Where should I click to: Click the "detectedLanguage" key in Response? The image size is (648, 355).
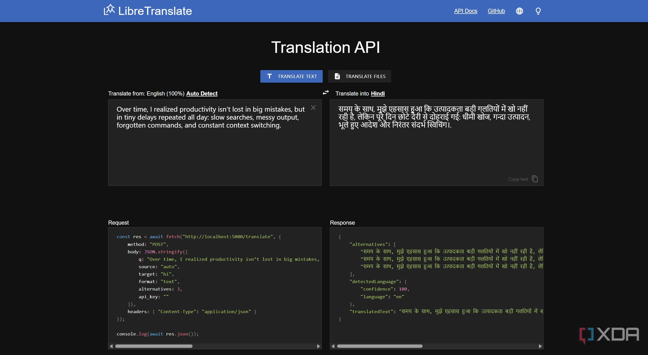coord(374,282)
